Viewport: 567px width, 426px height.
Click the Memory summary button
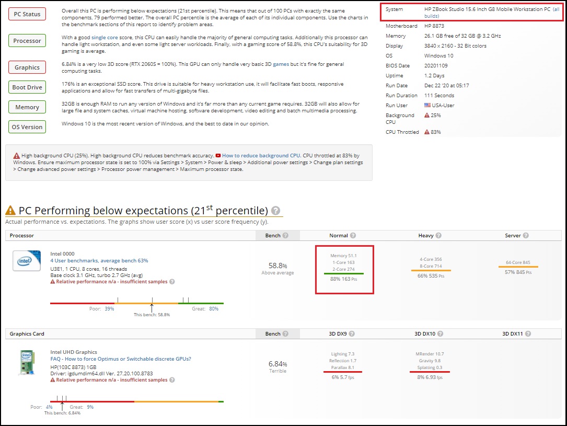coord(27,107)
